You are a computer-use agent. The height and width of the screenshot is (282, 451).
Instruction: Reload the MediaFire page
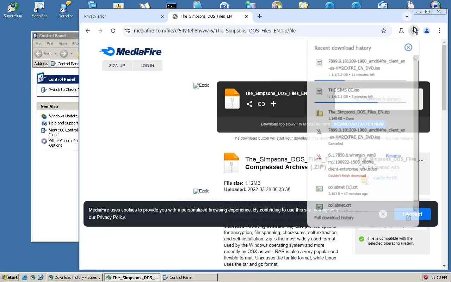[x=113, y=31]
